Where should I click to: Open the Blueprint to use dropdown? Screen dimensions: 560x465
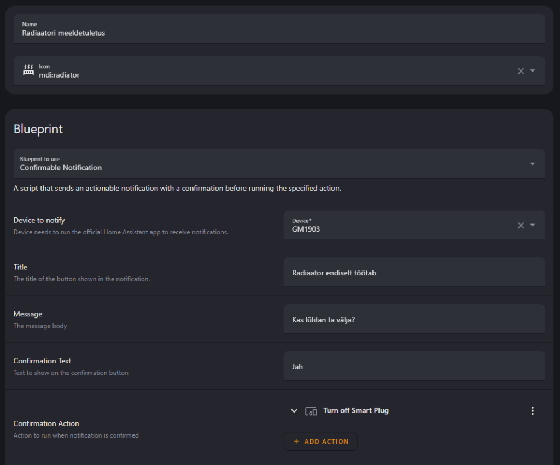coord(533,164)
